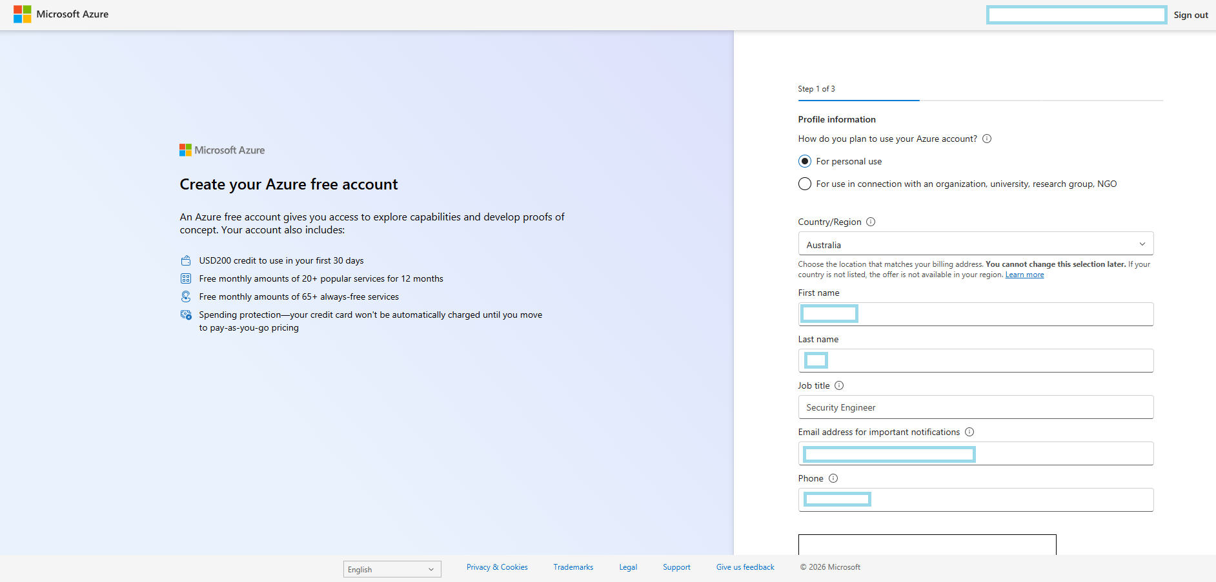1216x582 pixels.
Task: Open the Legal footer link
Action: pos(628,567)
